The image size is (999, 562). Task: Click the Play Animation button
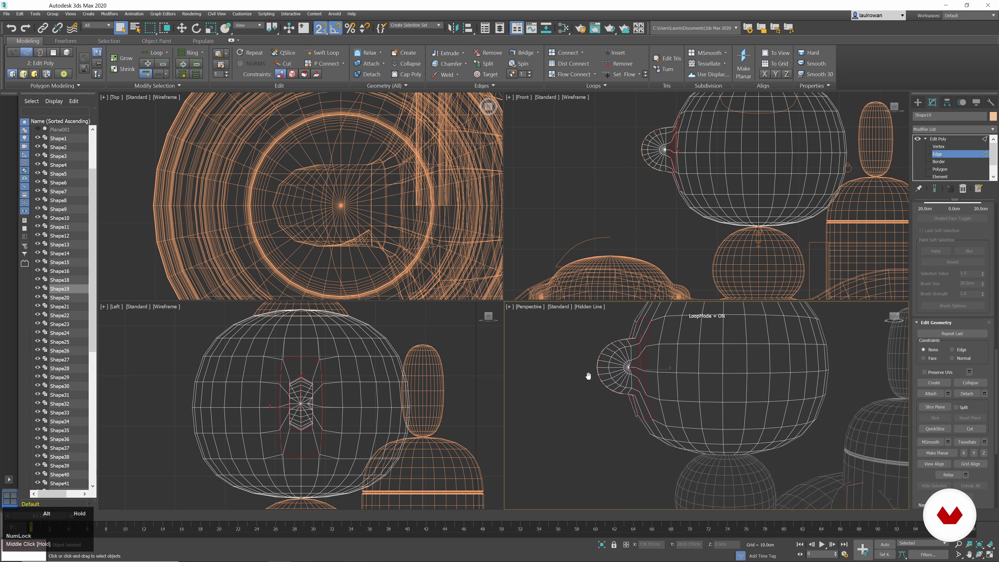(x=822, y=545)
